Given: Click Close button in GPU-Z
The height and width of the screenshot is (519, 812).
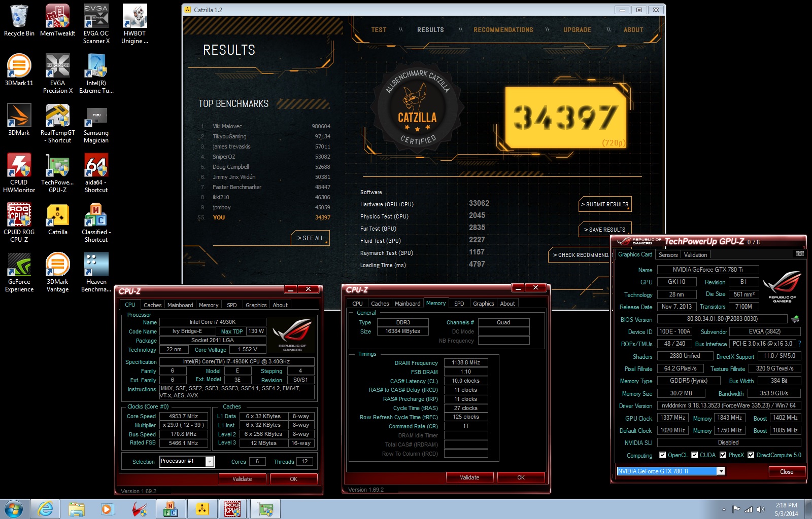Looking at the screenshot, I should pyautogui.click(x=786, y=472).
